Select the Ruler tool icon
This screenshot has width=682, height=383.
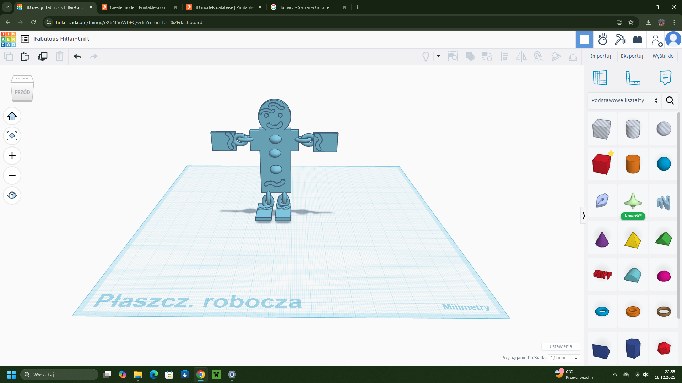tap(633, 78)
